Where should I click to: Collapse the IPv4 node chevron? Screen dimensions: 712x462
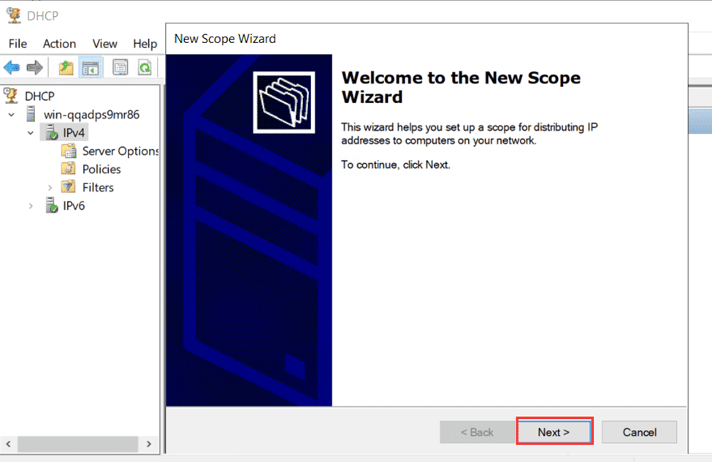coord(30,132)
